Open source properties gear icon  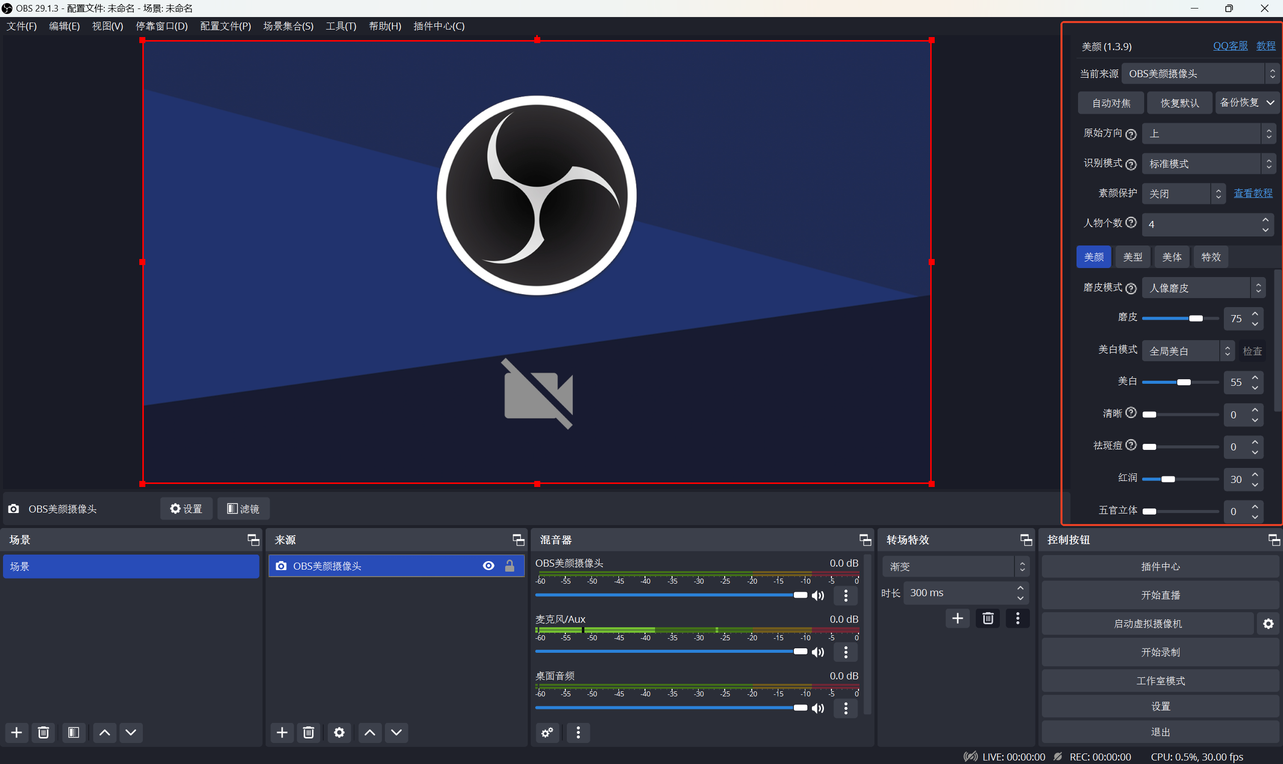[x=339, y=732]
